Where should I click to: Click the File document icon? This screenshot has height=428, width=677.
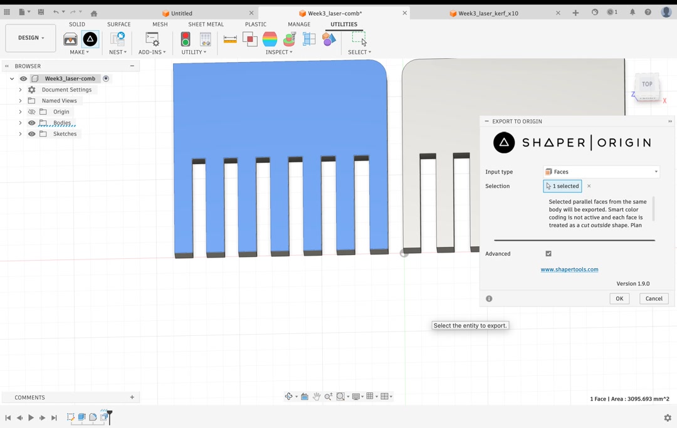point(21,13)
